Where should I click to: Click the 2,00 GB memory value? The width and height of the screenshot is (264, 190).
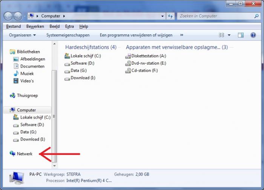point(142,174)
